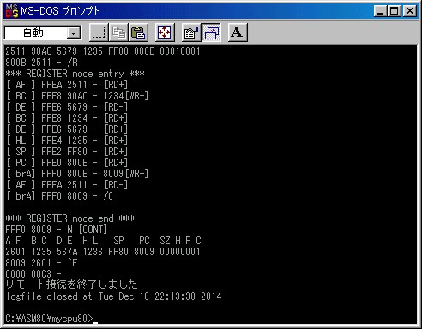Minimize the MS-DOS prompt window
Screen dimensions: 422x329
tap(380, 11)
